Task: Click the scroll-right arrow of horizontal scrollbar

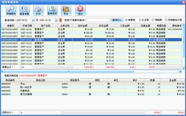Action: pyautogui.click(x=180, y=71)
